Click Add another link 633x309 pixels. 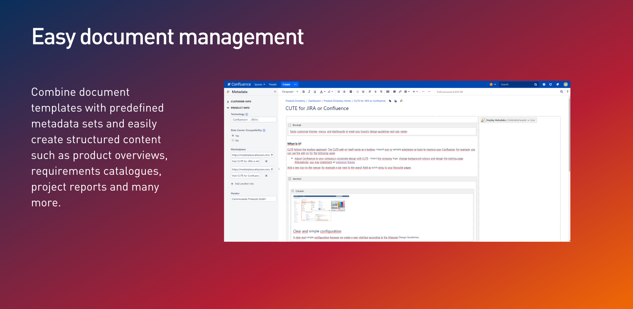coord(243,184)
